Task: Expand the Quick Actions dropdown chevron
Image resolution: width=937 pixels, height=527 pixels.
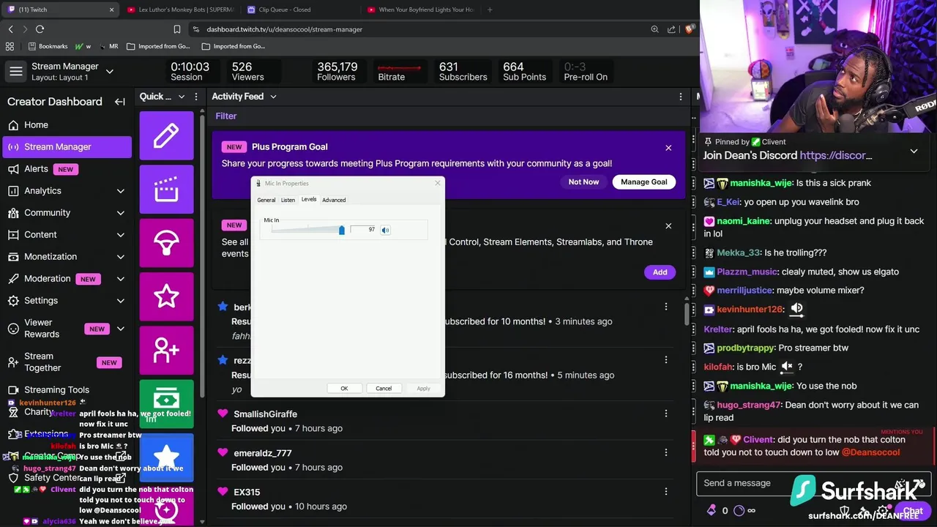Action: tap(182, 97)
